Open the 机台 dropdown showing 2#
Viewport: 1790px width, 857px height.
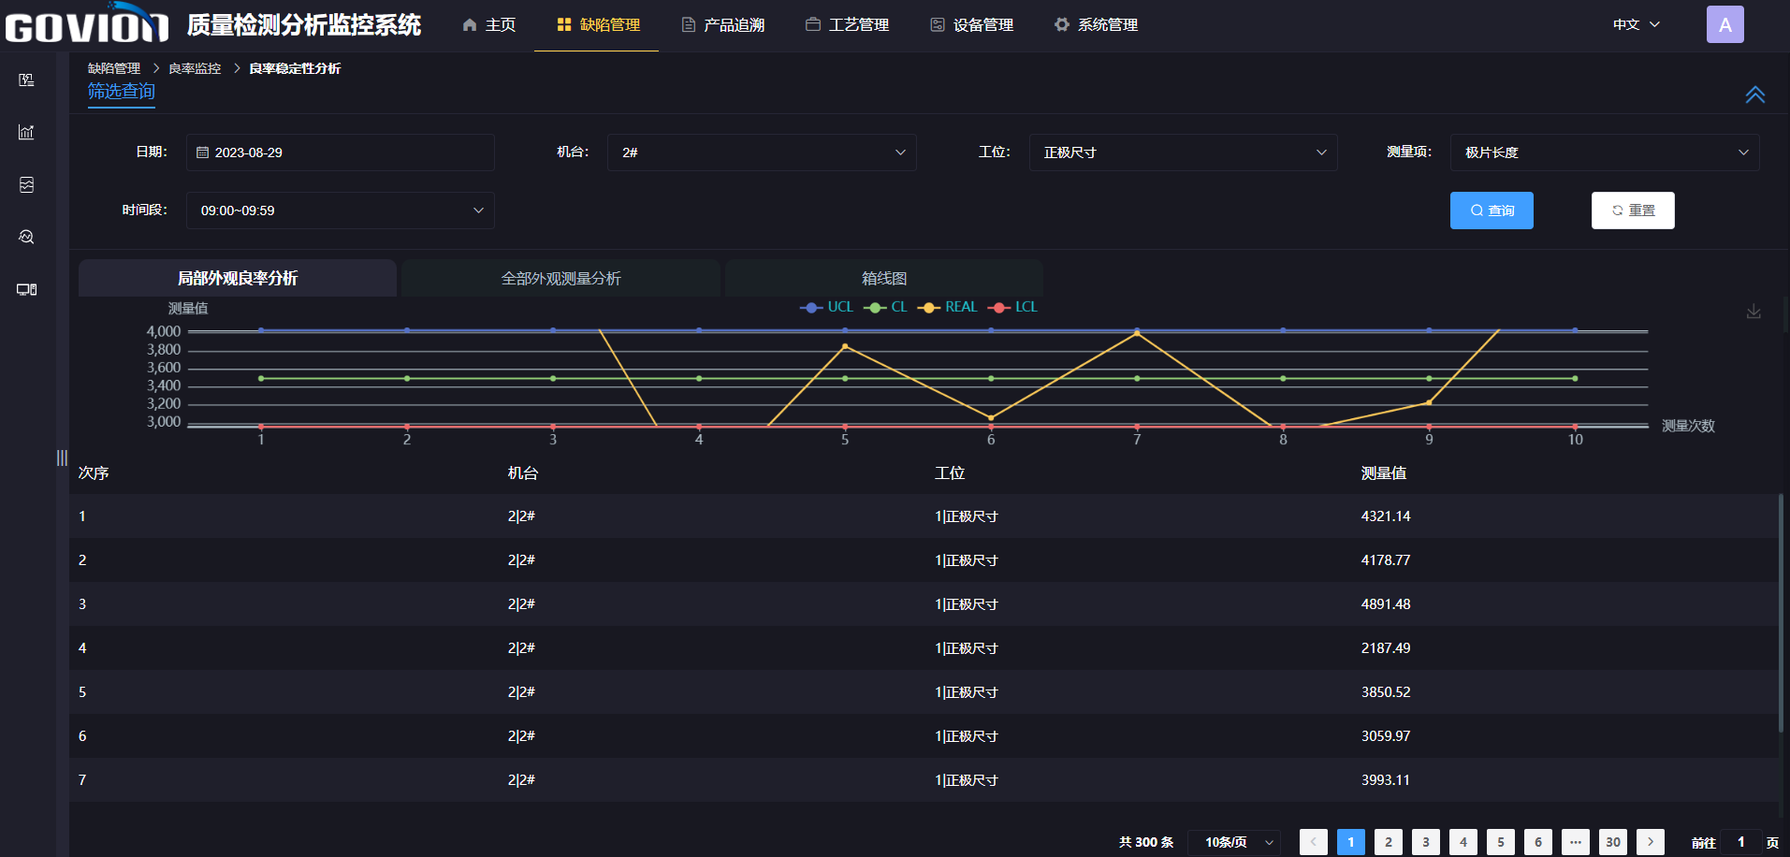(762, 153)
